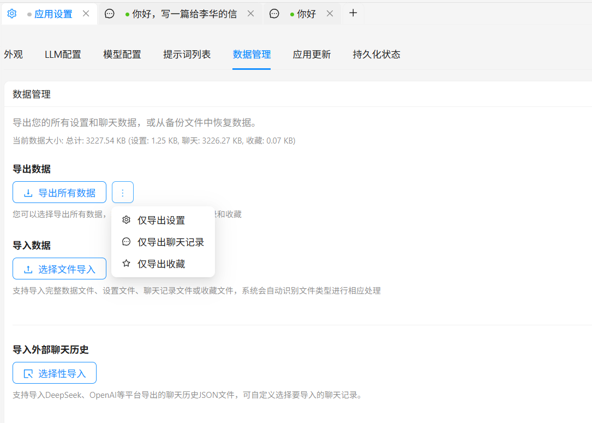
Task: Select 仅导出设置 from the menu
Action: (161, 221)
